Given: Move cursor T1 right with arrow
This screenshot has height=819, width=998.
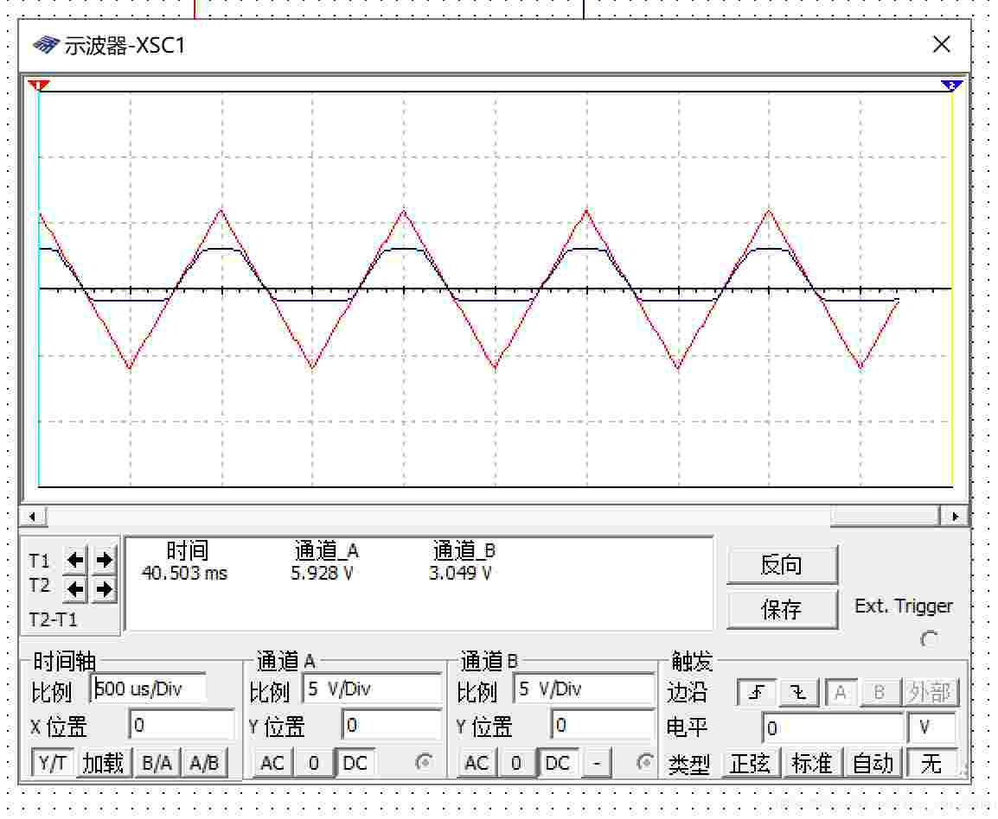Looking at the screenshot, I should [x=105, y=560].
